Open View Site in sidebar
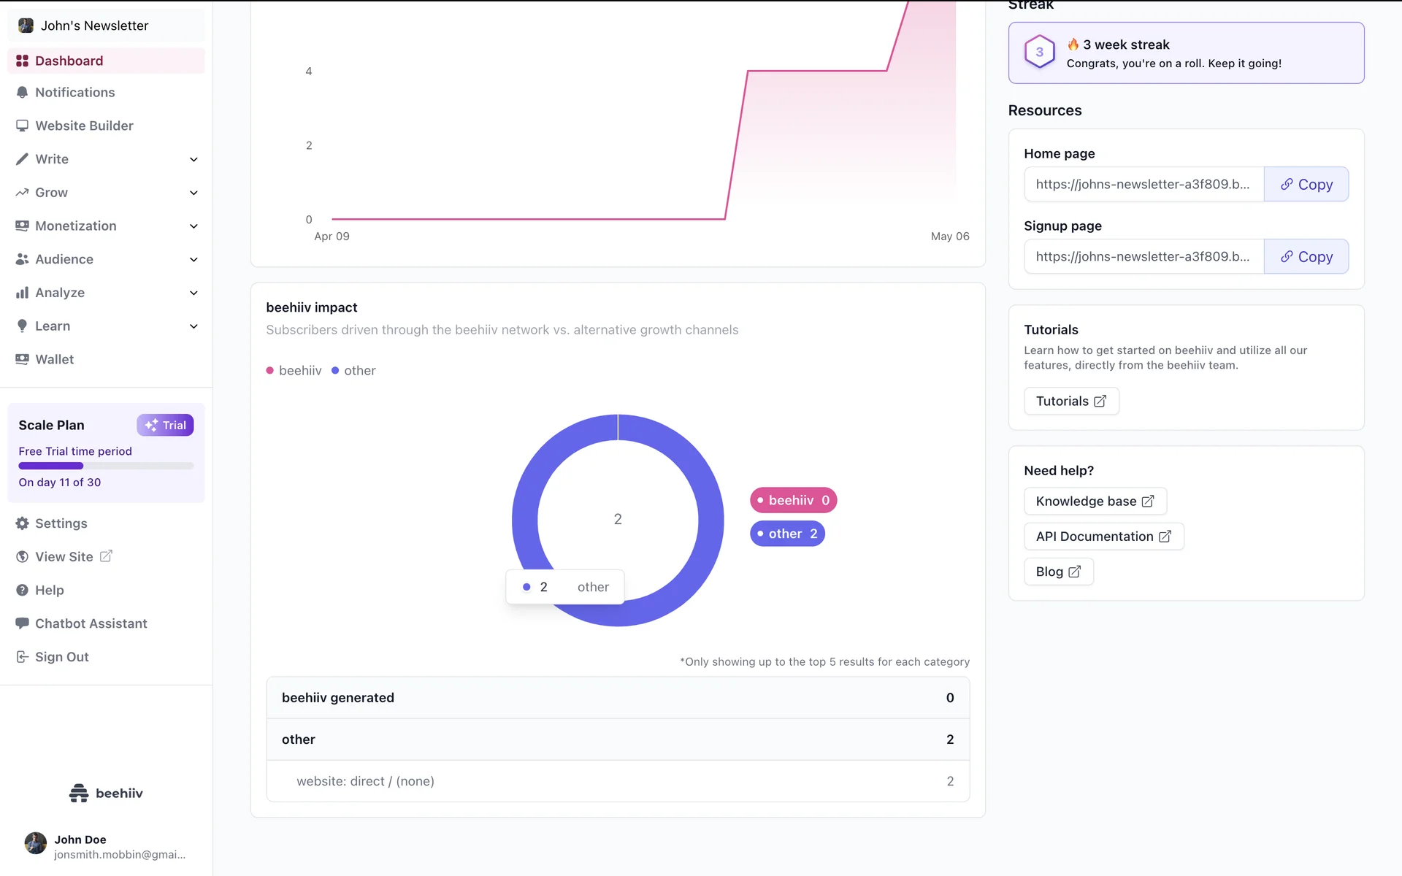 (x=64, y=557)
